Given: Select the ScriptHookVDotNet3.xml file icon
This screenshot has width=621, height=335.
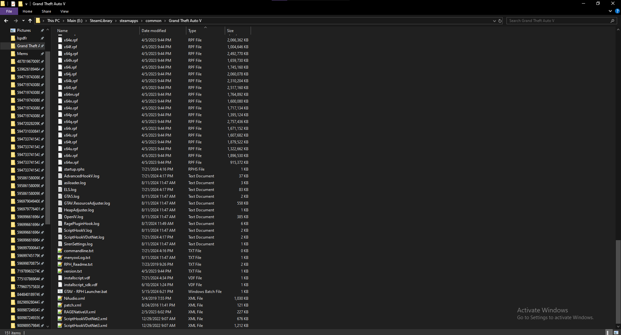Looking at the screenshot, I should pos(60,326).
